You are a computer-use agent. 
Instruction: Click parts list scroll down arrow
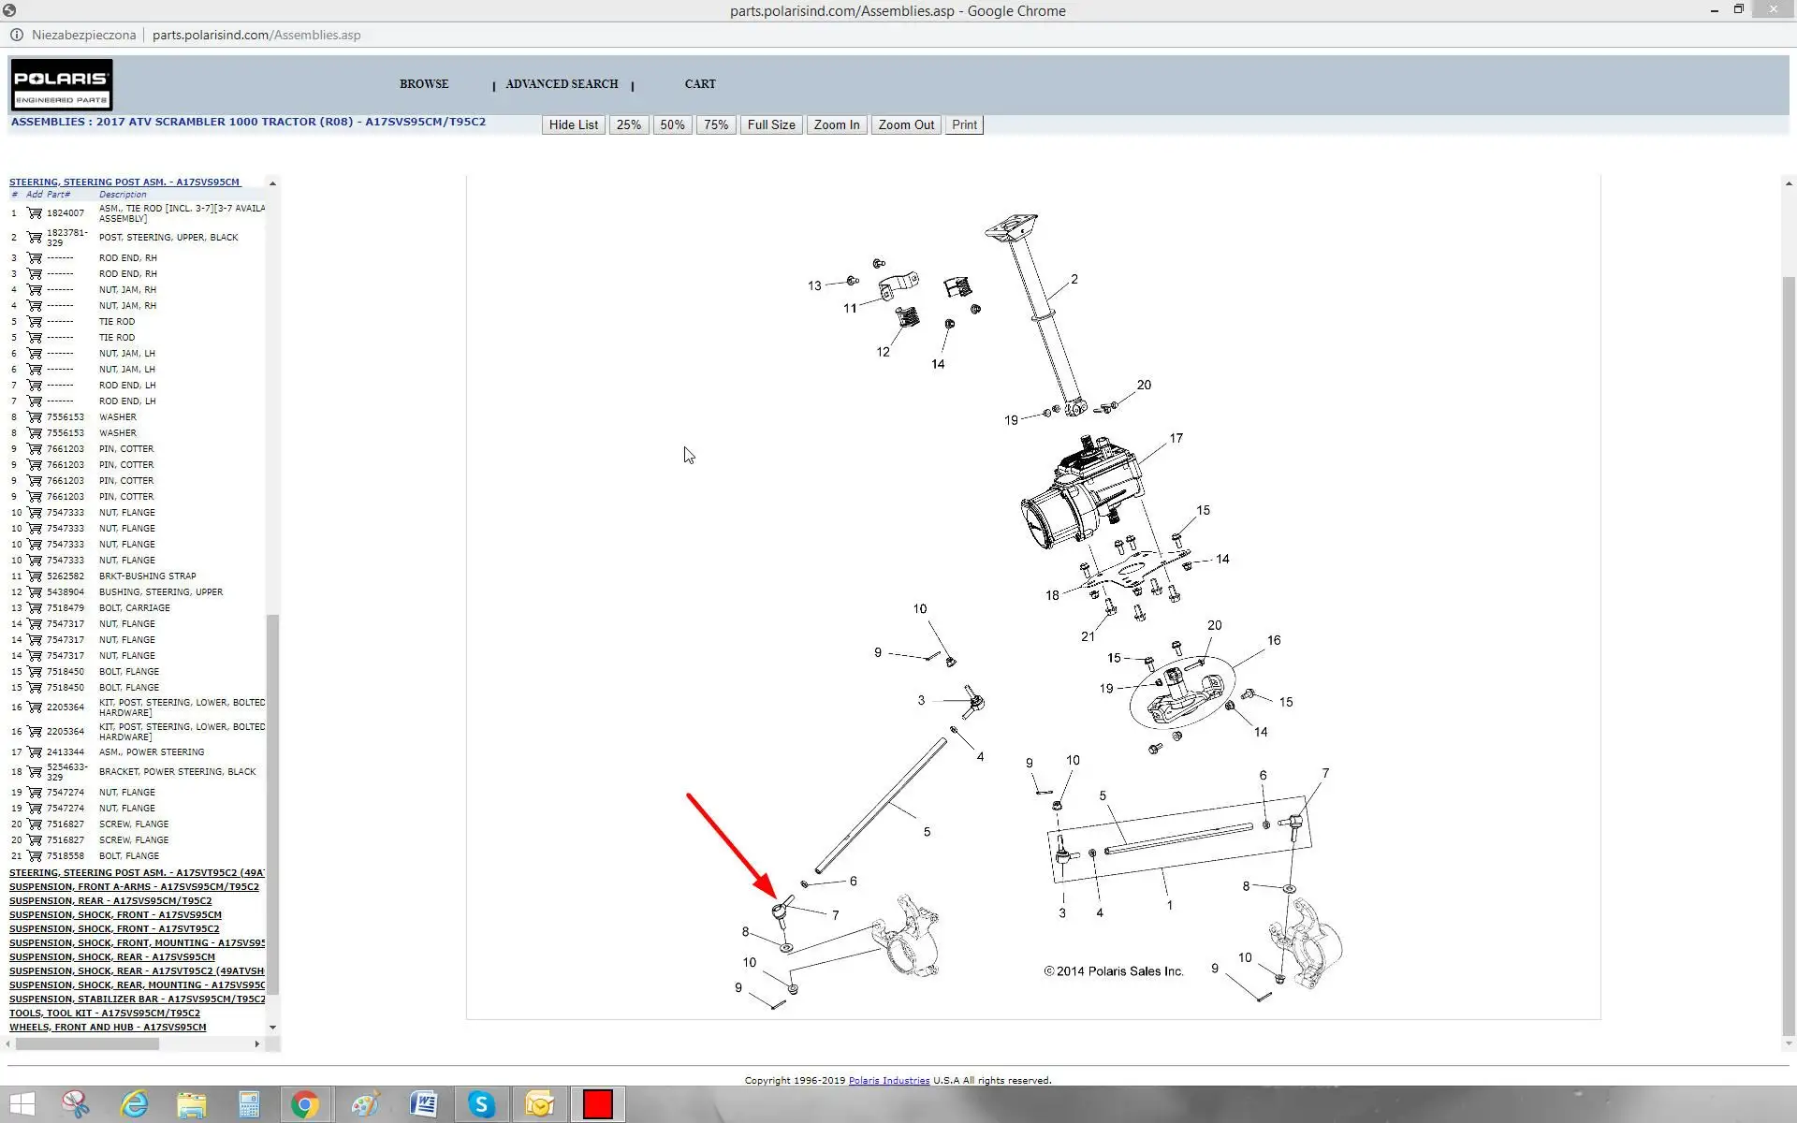272,1028
